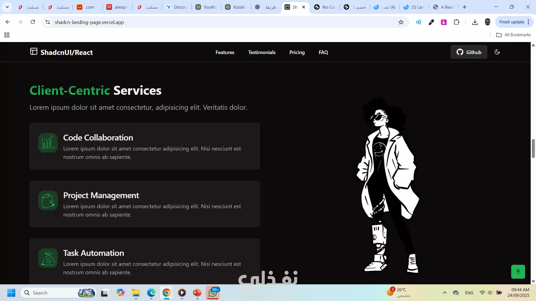The width and height of the screenshot is (536, 301).
Task: Click the green scroll-to-top arrow button
Action: pyautogui.click(x=518, y=272)
